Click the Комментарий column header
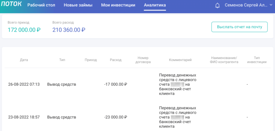This screenshot has width=275, height=131. coord(180,60)
